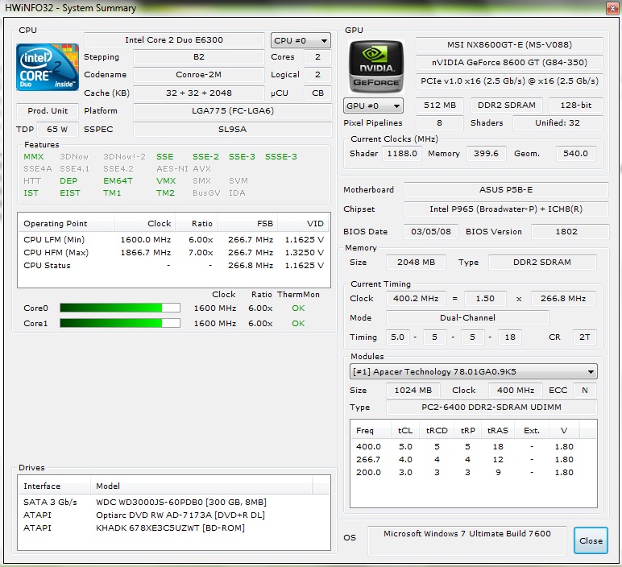
Task: Click the Intel Core 2 Duo E6300 name field
Action: click(174, 40)
